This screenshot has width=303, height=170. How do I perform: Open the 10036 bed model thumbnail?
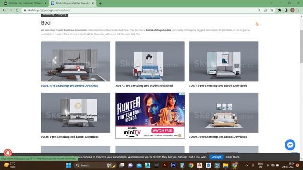pos(76,112)
